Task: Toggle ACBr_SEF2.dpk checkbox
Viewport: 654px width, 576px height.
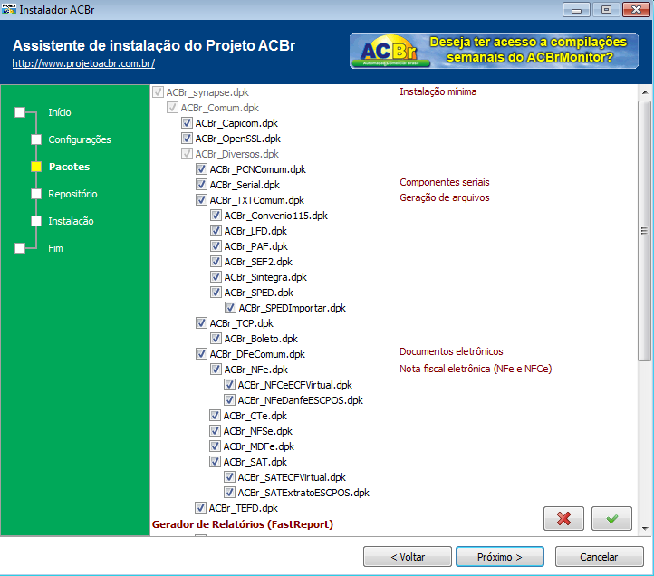Action: pyautogui.click(x=216, y=262)
